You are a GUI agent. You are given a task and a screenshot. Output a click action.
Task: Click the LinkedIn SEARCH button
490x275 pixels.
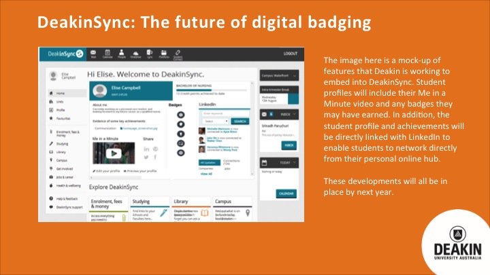tap(240, 122)
